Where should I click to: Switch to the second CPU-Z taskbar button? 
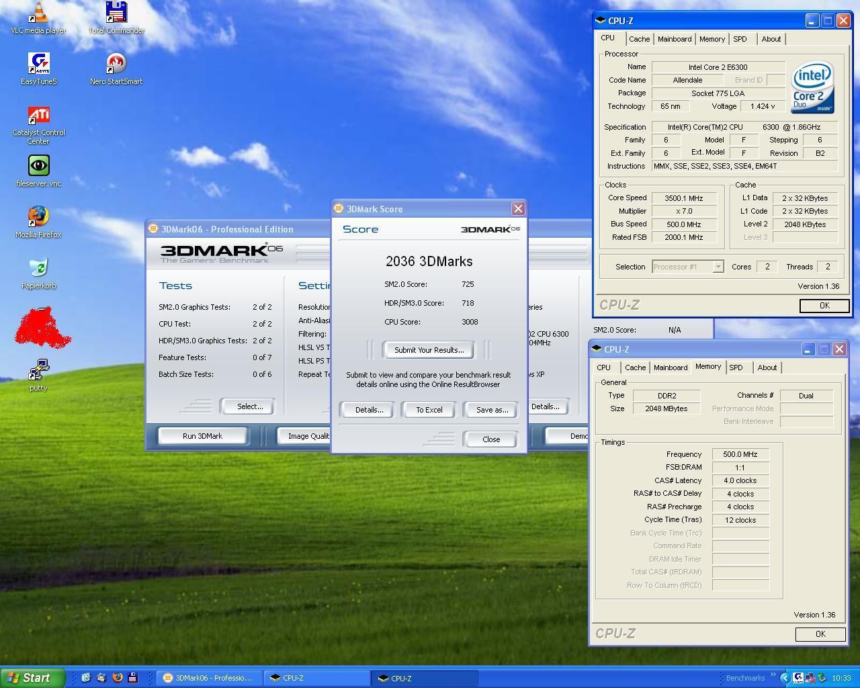coord(424,678)
